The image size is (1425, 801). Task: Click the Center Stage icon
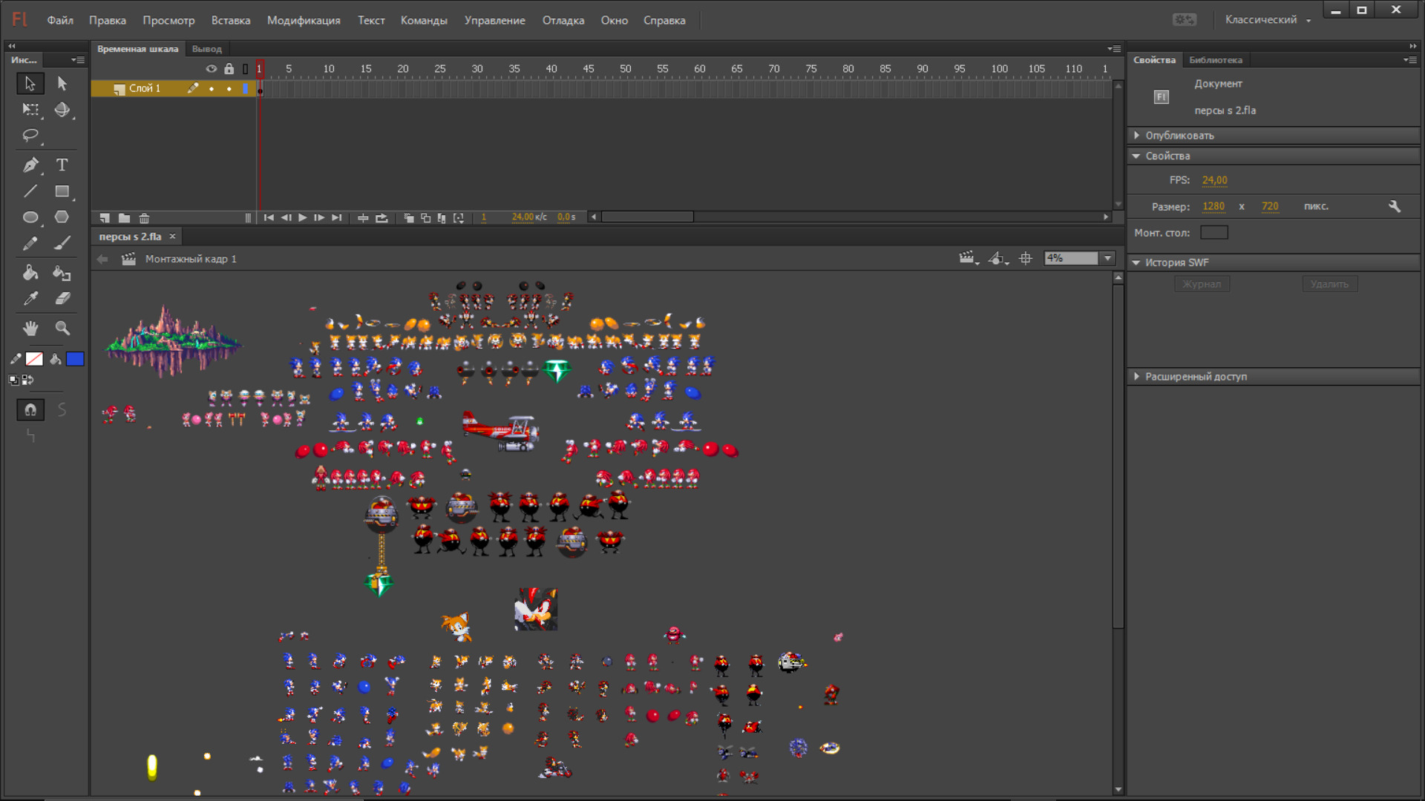(1026, 258)
